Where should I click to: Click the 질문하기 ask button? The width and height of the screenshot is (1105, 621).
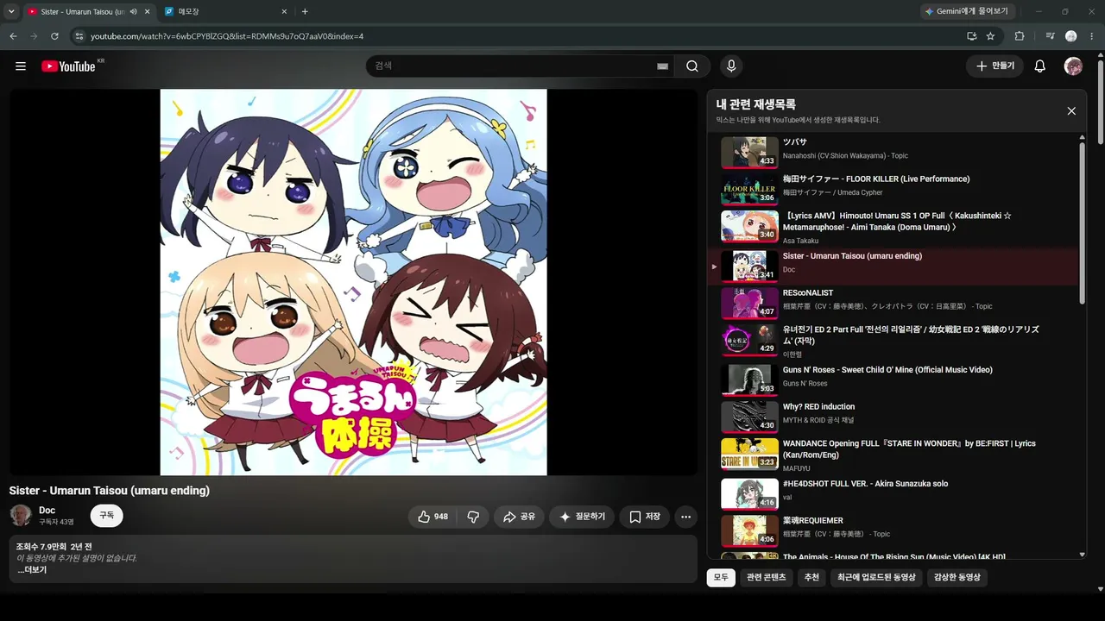pos(582,517)
